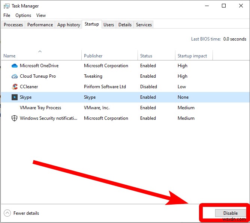This screenshot has height=223, width=250.
Task: Click the Last BIOS time value
Action: click(x=235, y=39)
